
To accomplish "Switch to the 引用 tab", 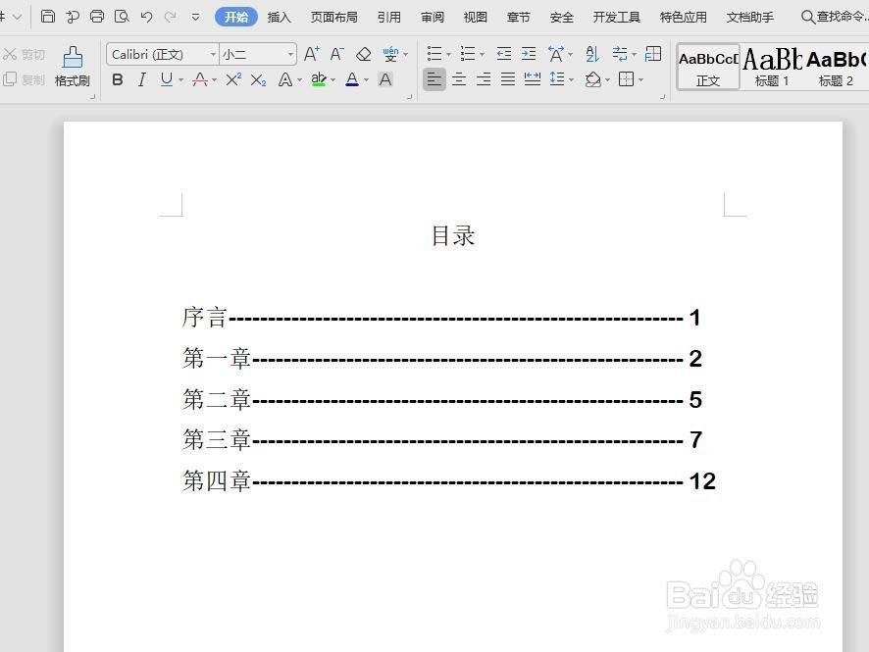I will pos(389,18).
